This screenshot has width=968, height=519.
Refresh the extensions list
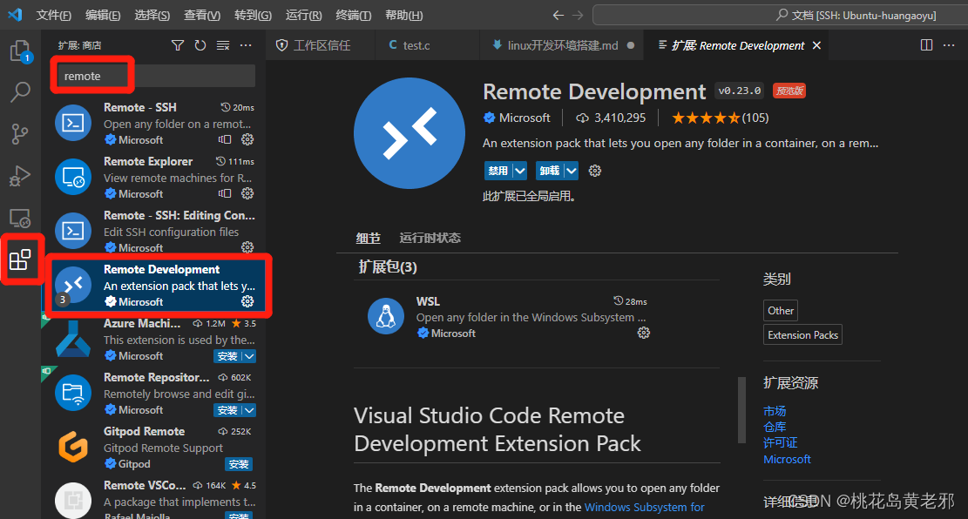coord(200,45)
